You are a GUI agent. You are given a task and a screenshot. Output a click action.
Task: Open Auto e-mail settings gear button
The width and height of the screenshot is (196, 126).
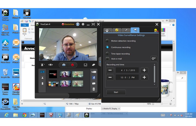click(154, 58)
